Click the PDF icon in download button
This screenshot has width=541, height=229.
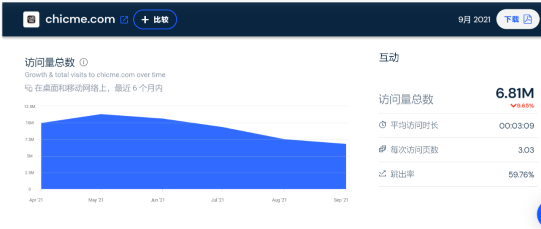[527, 19]
